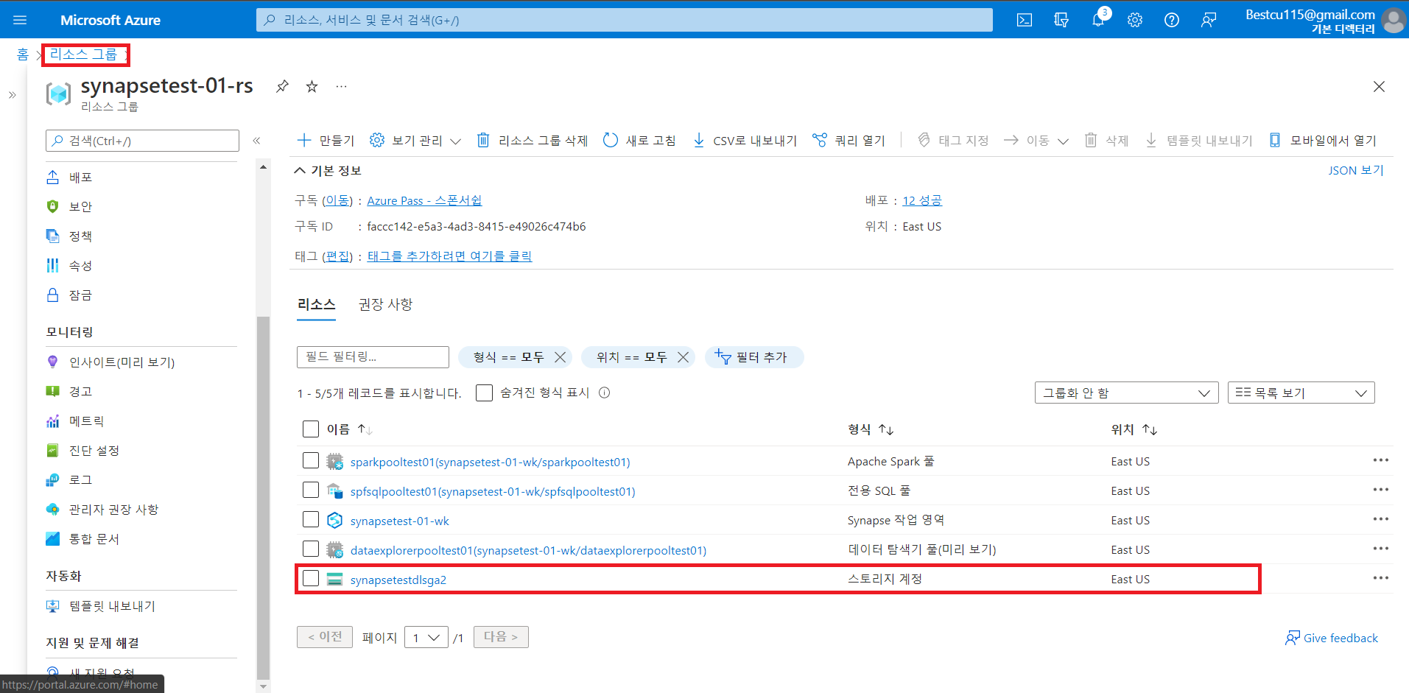Click 필터 추가 button
This screenshot has width=1409, height=693.
point(754,357)
